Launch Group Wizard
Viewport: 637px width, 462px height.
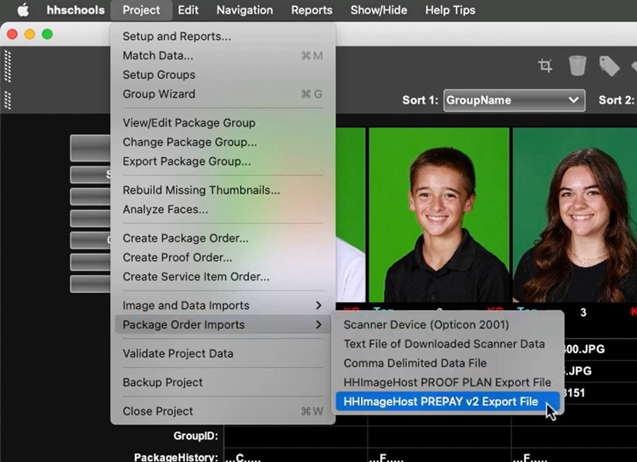tap(223, 94)
